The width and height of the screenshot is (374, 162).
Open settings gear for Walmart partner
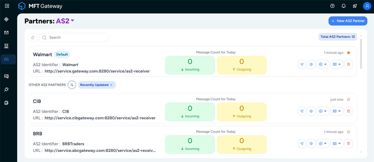click(x=311, y=65)
